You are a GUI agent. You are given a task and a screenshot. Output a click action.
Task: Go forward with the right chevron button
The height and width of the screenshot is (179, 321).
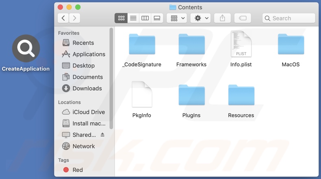[74, 18]
